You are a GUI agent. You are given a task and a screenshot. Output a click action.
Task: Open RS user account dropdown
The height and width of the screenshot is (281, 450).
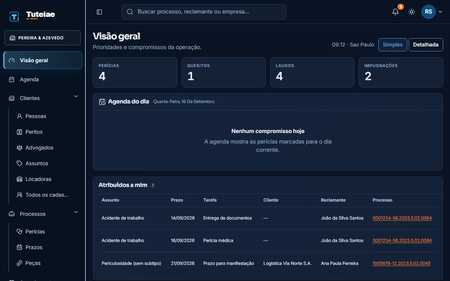click(432, 12)
